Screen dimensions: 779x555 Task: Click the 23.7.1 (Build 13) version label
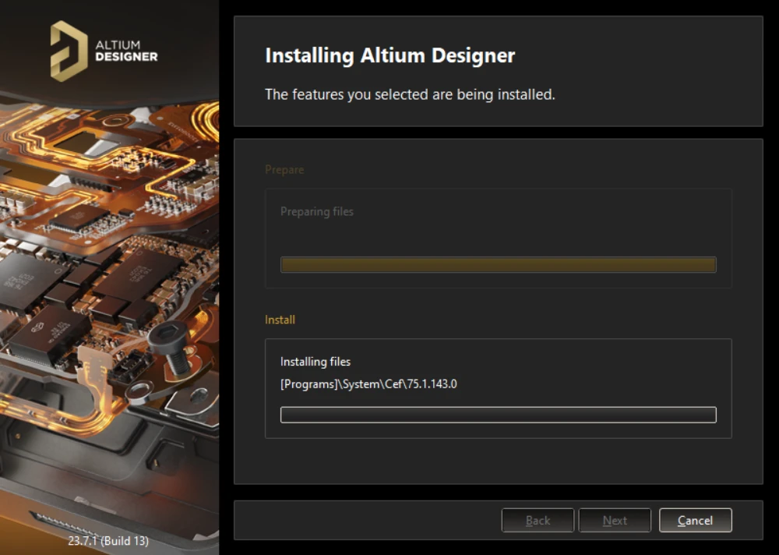pos(108,540)
